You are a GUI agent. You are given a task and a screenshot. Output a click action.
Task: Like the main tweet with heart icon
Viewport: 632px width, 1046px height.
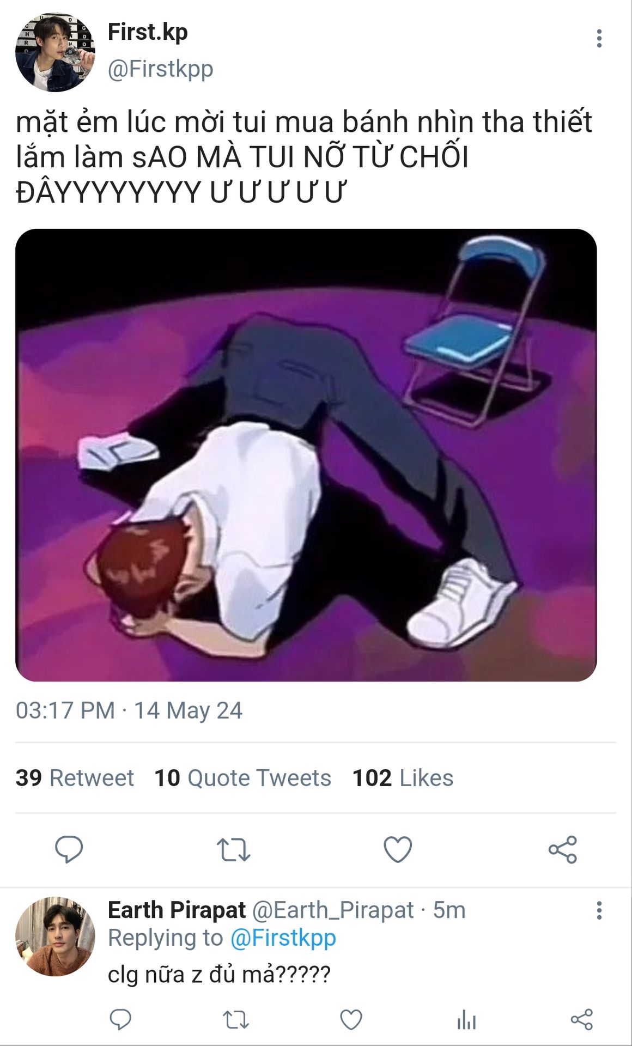click(x=398, y=849)
